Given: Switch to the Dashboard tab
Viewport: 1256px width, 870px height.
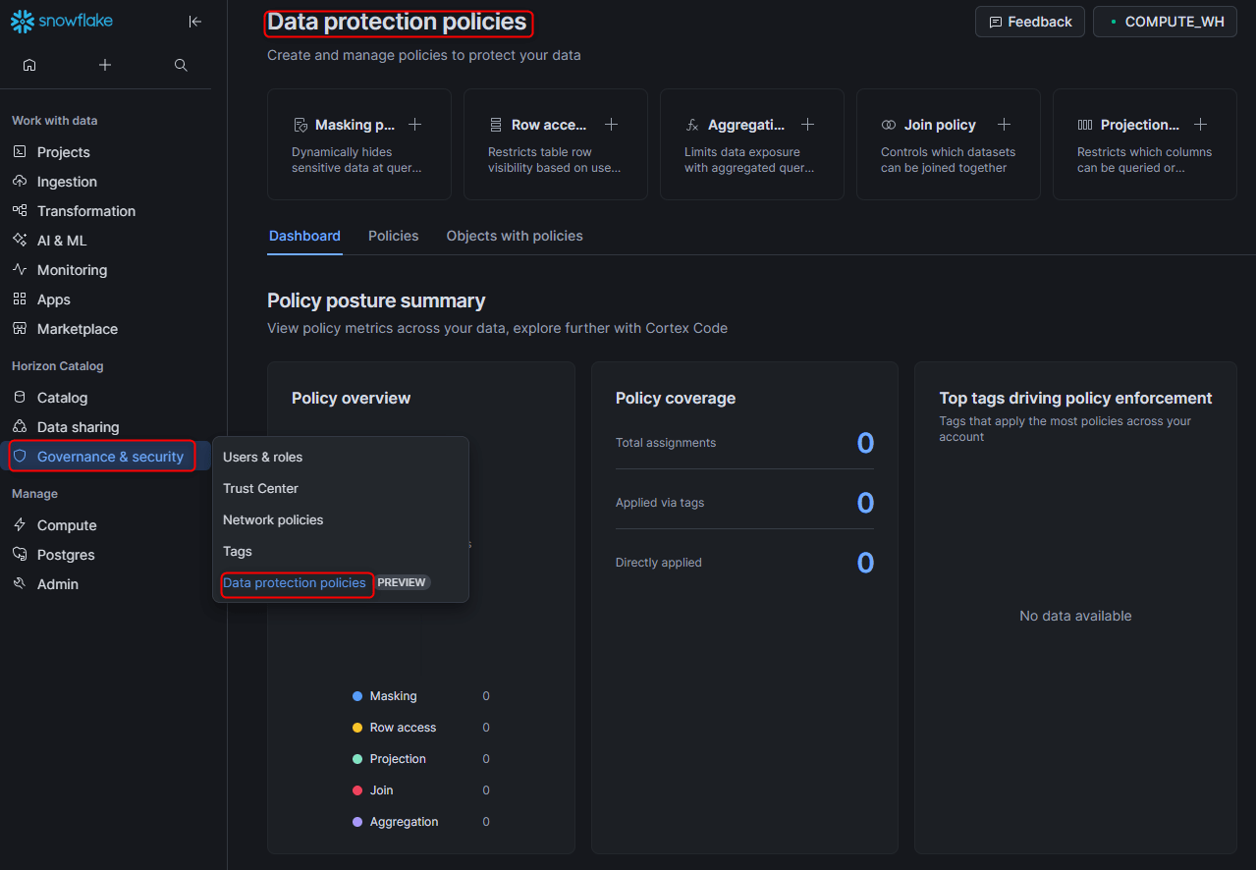Looking at the screenshot, I should 304,237.
